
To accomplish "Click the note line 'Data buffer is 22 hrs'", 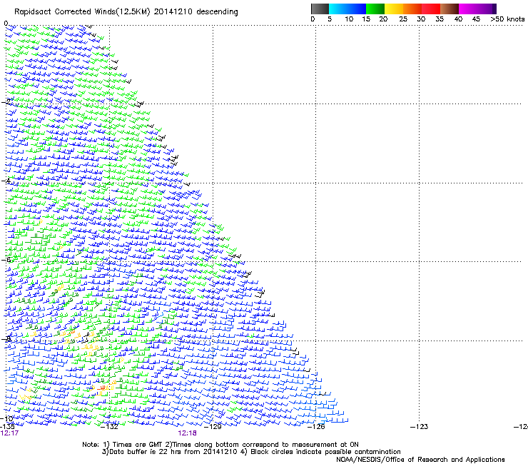I will 146,452.
